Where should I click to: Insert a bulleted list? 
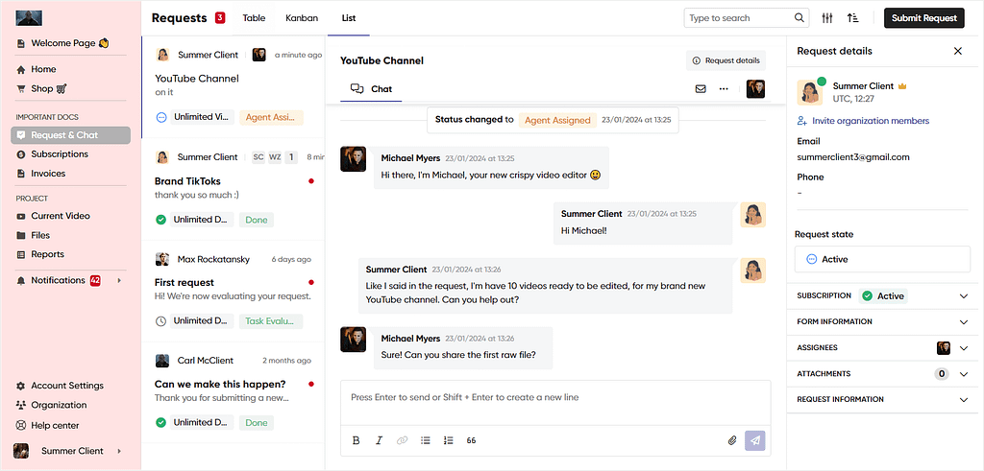(x=426, y=440)
